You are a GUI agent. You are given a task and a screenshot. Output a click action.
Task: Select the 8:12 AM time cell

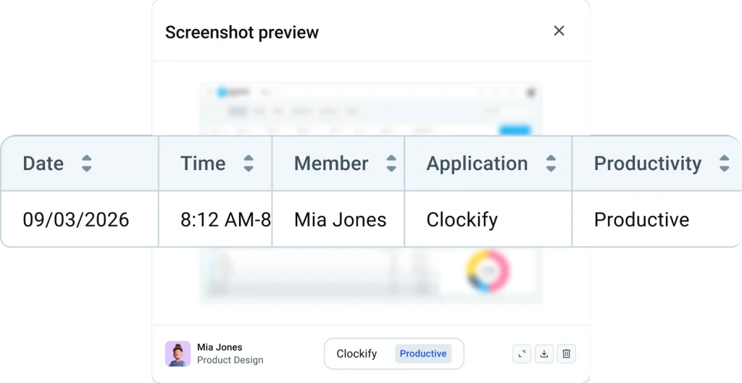tap(215, 219)
